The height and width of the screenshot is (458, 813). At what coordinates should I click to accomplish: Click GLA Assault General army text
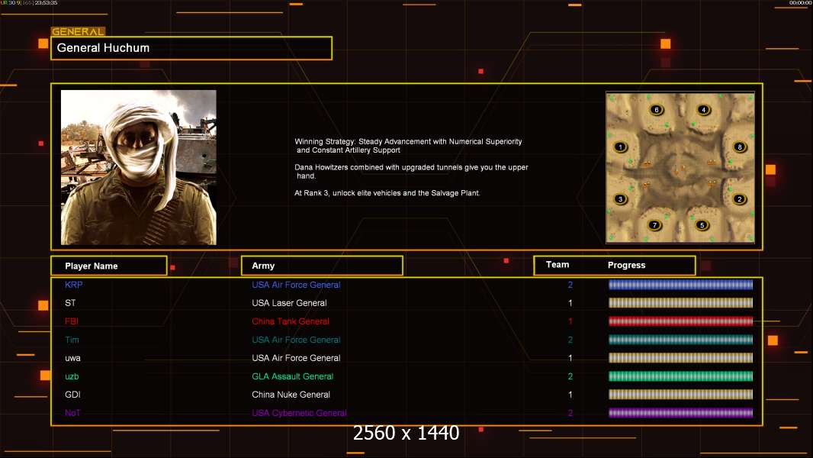(292, 376)
